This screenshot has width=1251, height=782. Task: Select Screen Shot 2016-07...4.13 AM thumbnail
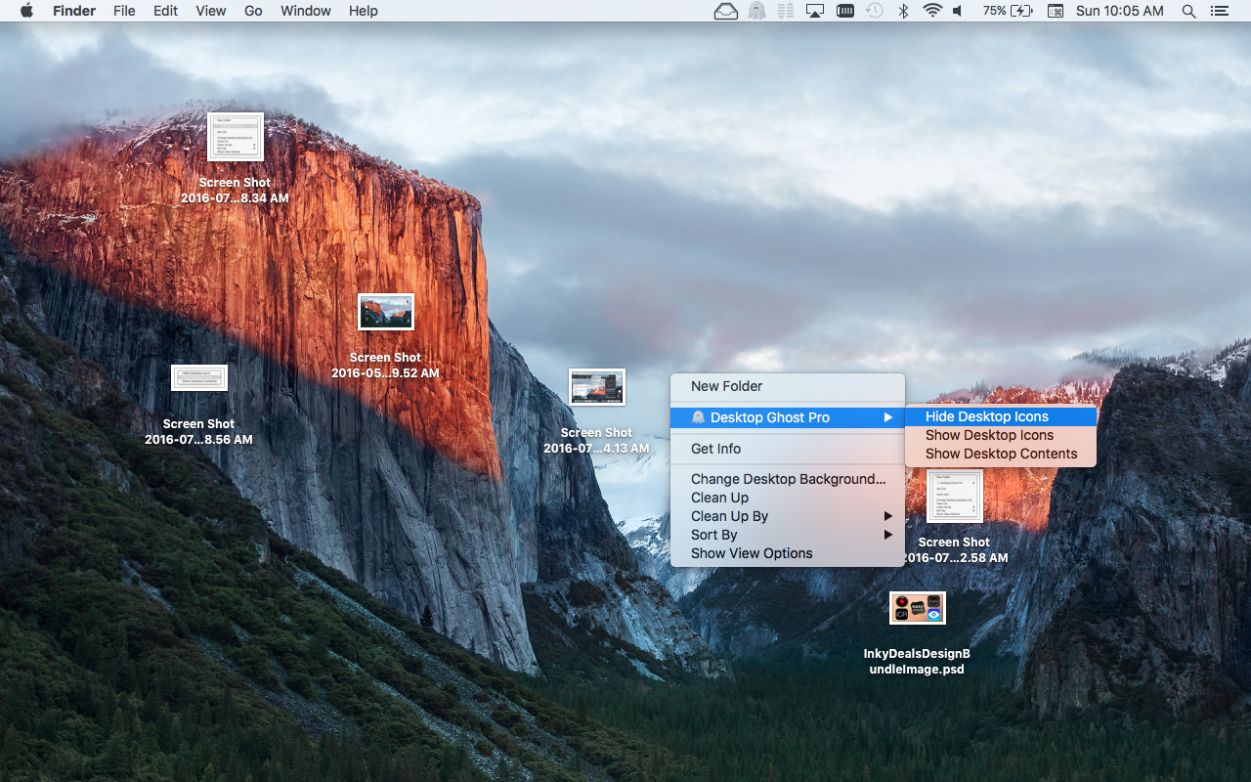597,387
